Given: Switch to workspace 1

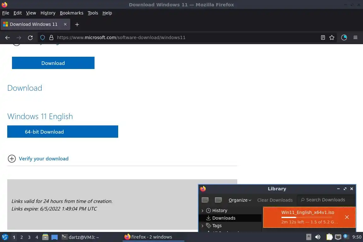Looking at the screenshot, I should [14, 237].
